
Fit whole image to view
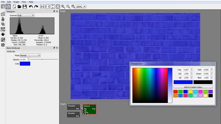58,7
